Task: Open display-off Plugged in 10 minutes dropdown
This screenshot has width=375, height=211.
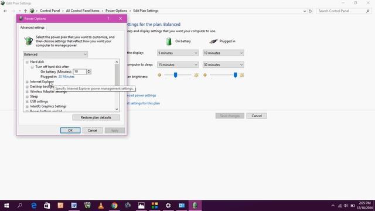Action: [x=223, y=53]
